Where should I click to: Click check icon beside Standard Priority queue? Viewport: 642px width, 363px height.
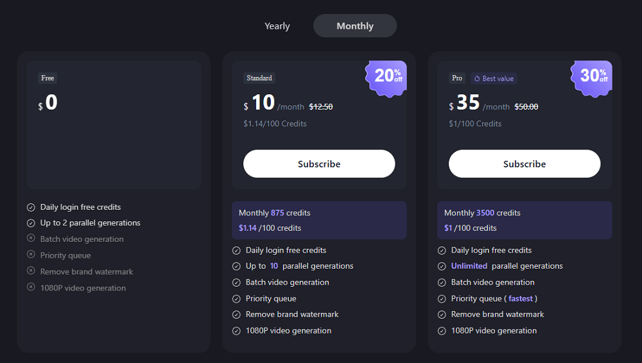(x=236, y=299)
